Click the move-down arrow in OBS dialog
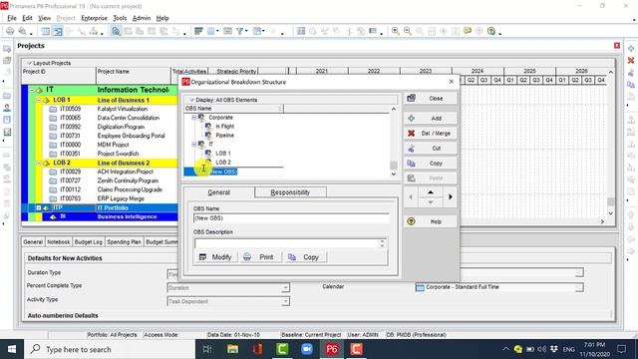 click(x=431, y=202)
